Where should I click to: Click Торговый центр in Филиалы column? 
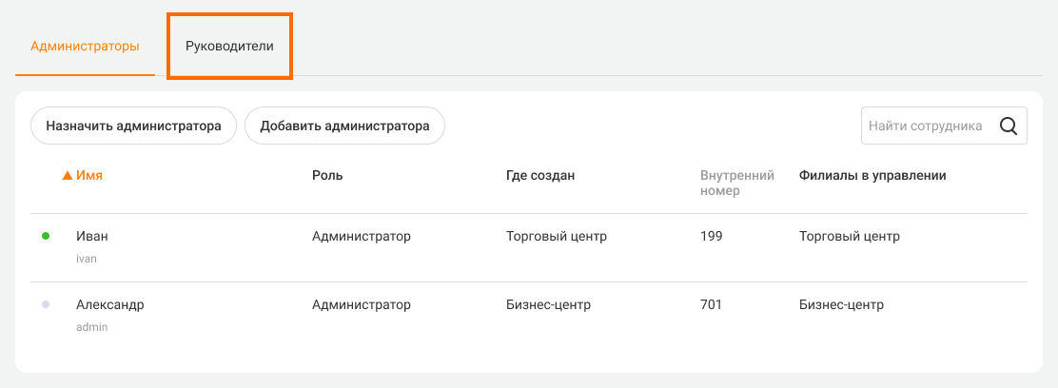pyautogui.click(x=850, y=237)
